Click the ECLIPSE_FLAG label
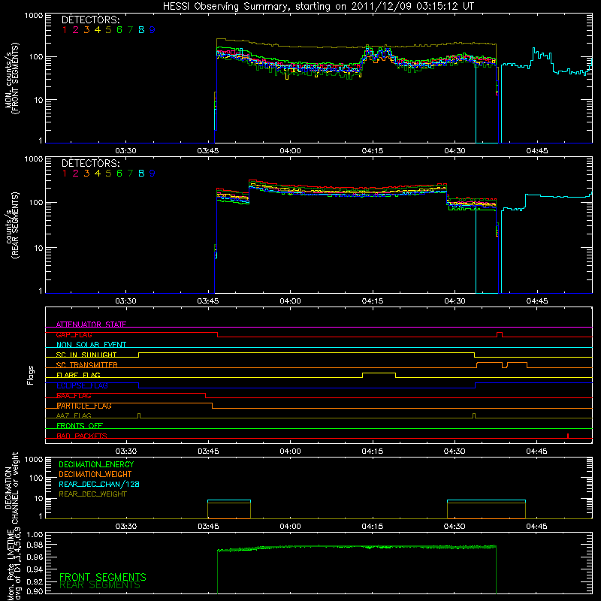The image size is (601, 601). pyautogui.click(x=82, y=385)
